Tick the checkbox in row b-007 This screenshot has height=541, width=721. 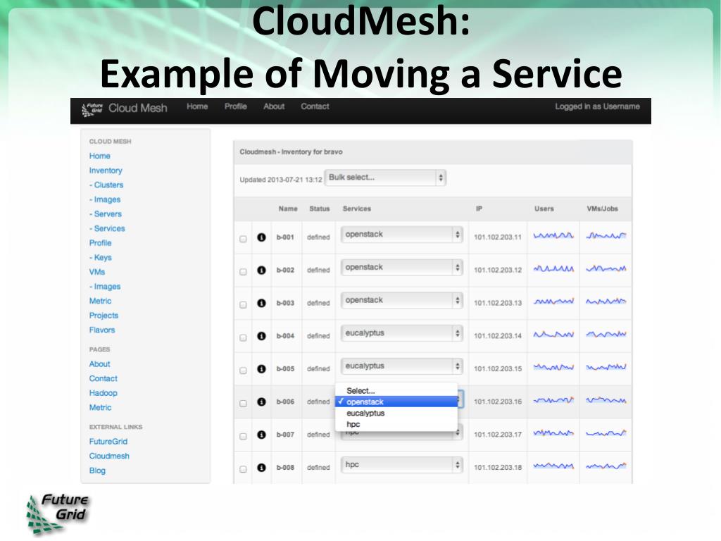[x=243, y=436]
